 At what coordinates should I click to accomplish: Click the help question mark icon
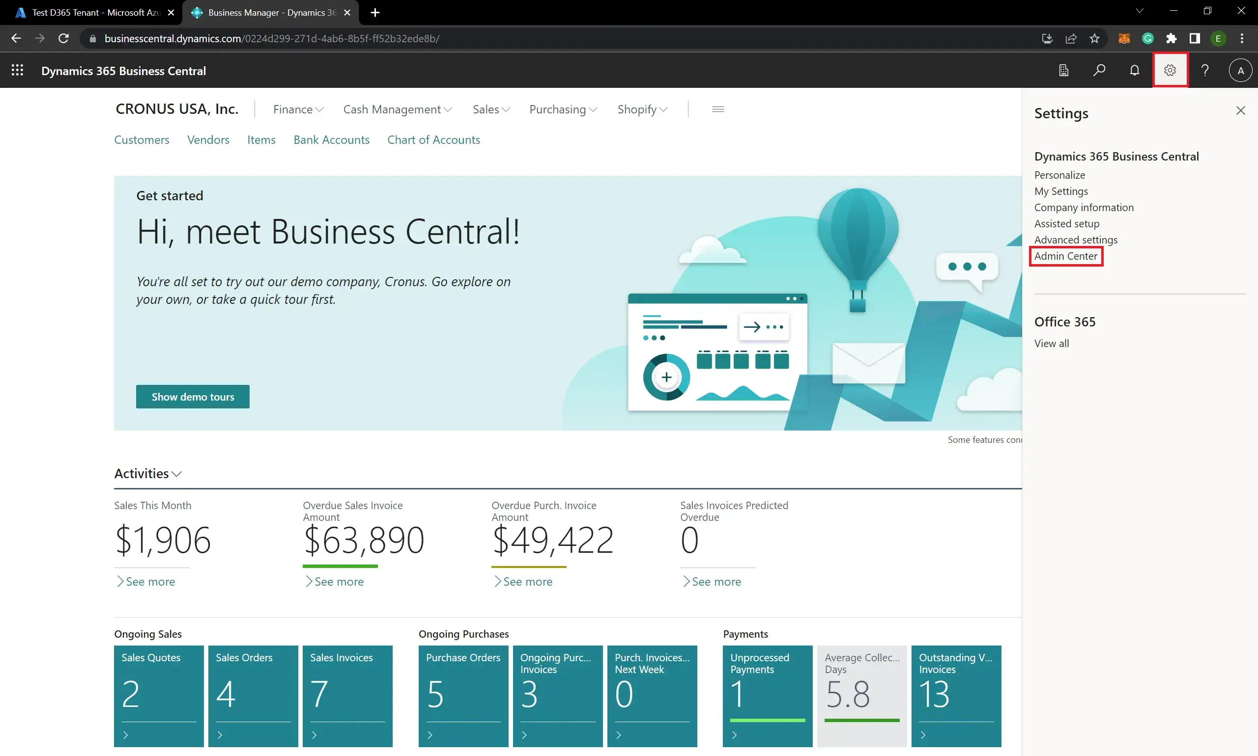(x=1205, y=70)
